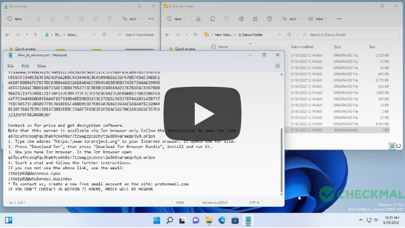405x228 pixels.
Task: Click scroll up arrow in Notepad
Action: point(281,75)
